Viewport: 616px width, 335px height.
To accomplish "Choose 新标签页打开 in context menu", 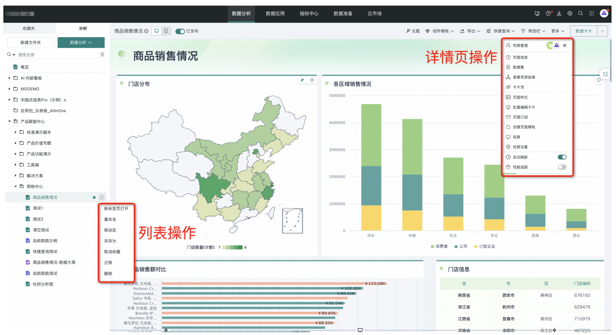I will coord(116,209).
